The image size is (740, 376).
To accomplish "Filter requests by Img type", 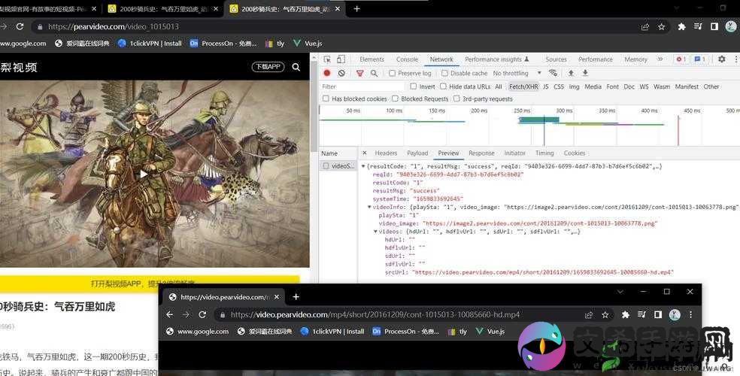I will coord(574,86).
